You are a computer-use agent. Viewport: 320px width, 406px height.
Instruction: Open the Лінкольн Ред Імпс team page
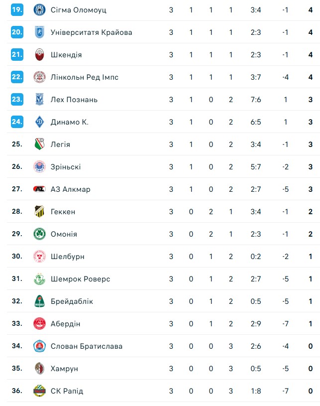[84, 77]
